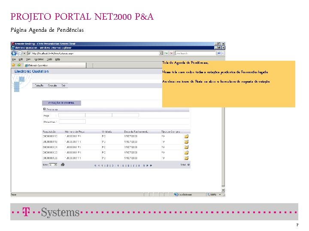Open folder icon in second table row
Viewport: 309px width, 231px height.
tap(186, 142)
